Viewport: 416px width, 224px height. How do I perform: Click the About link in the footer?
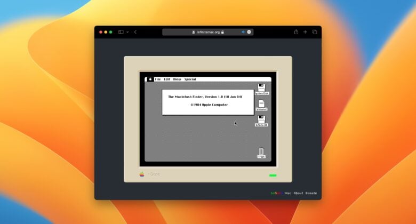pos(298,193)
